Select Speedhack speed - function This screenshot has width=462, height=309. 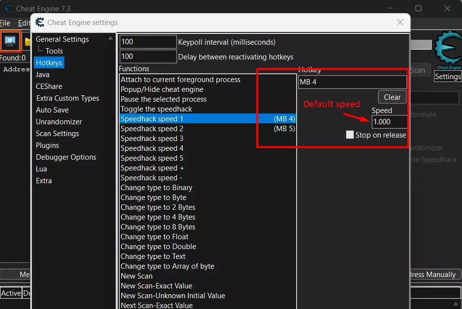click(208, 178)
